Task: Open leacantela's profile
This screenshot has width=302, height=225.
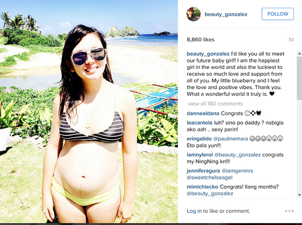Action: click(199, 123)
